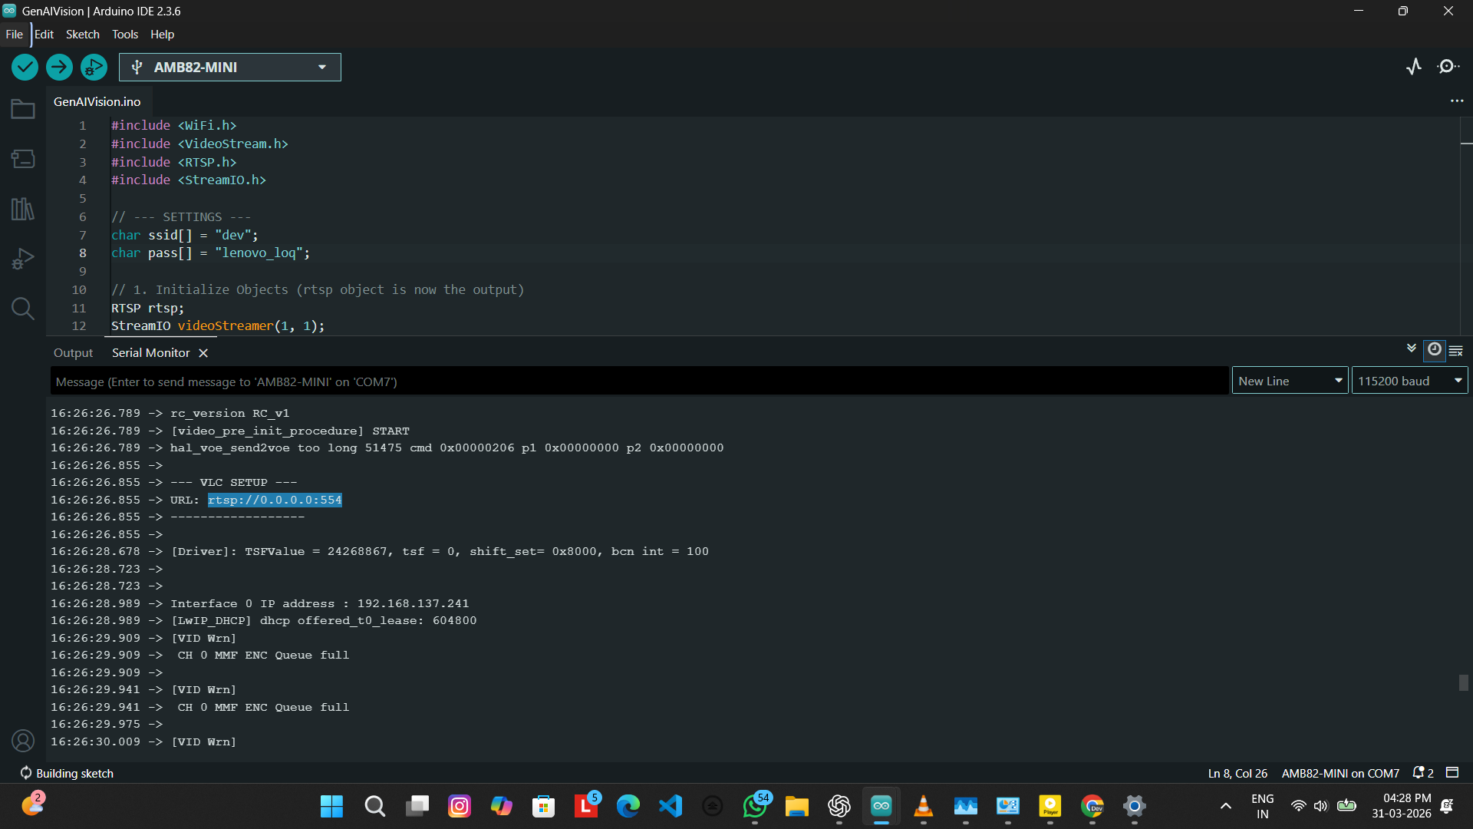Open Instagram from the taskbar

pyautogui.click(x=459, y=806)
